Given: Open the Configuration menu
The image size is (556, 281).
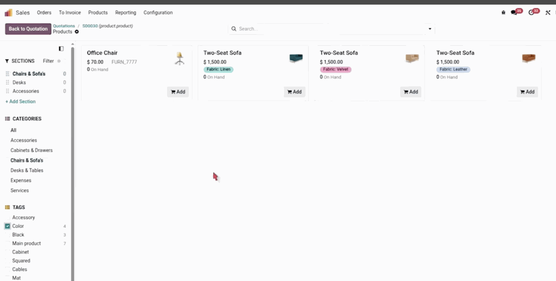Looking at the screenshot, I should click(x=158, y=12).
